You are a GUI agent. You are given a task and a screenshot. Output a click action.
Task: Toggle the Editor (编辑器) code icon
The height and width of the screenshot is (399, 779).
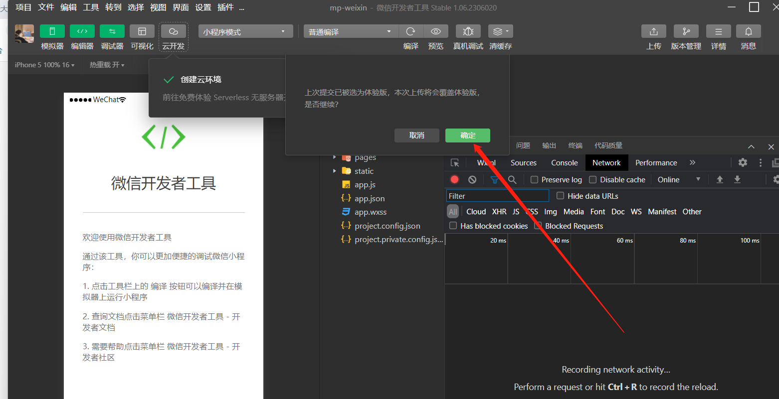(82, 31)
